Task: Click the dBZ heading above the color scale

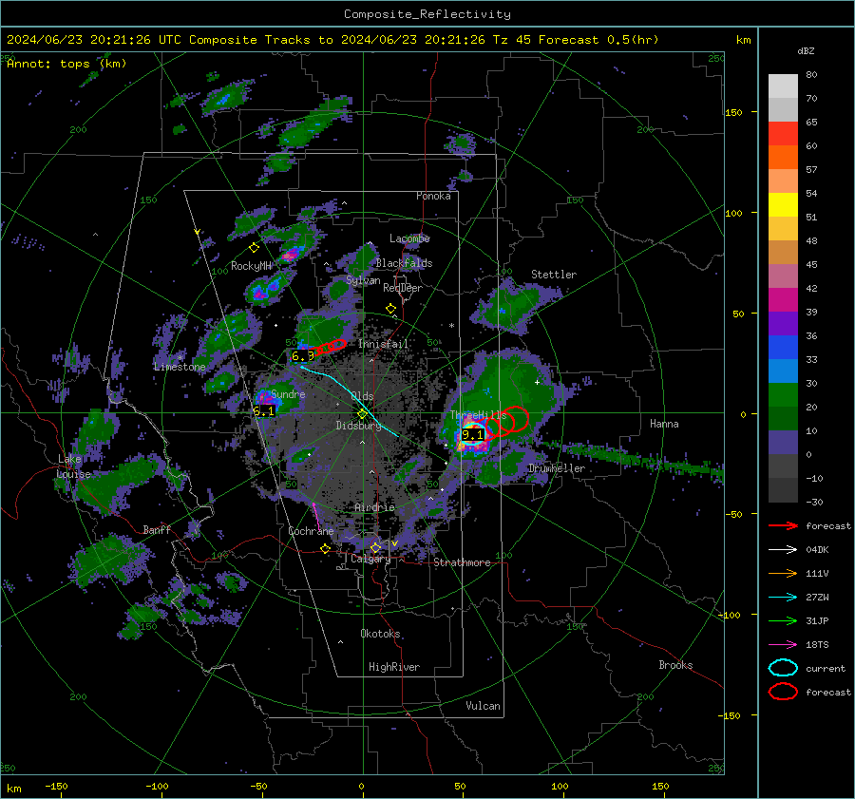Action: [x=806, y=50]
